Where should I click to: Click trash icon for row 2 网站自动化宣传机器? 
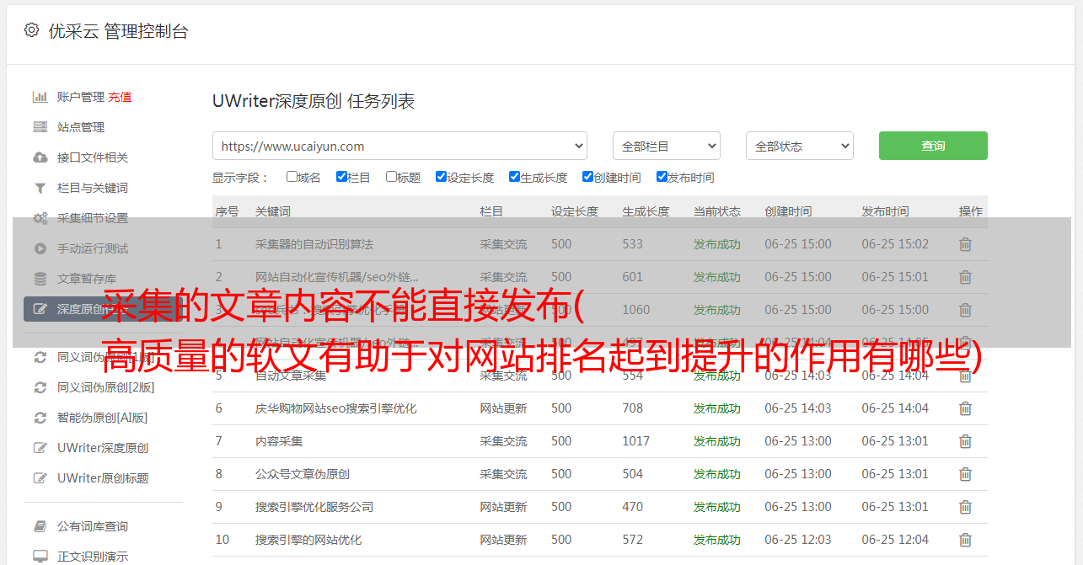point(965,277)
